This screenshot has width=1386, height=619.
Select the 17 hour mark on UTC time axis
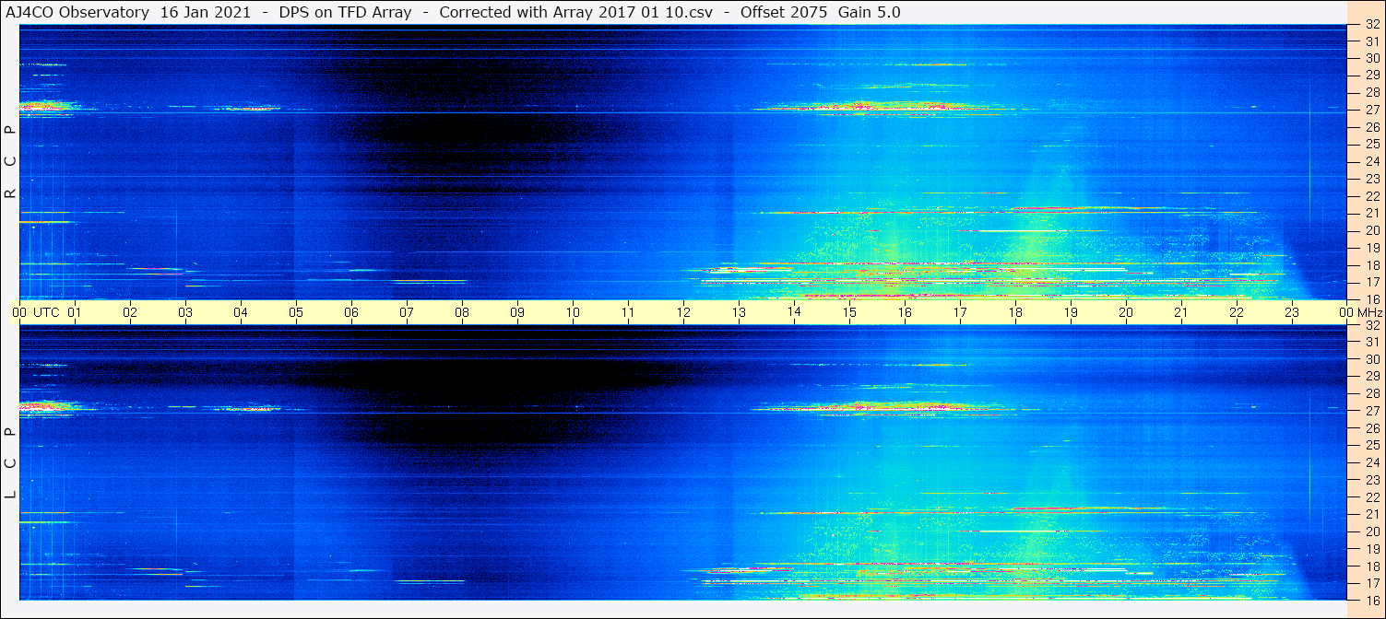tap(960, 312)
